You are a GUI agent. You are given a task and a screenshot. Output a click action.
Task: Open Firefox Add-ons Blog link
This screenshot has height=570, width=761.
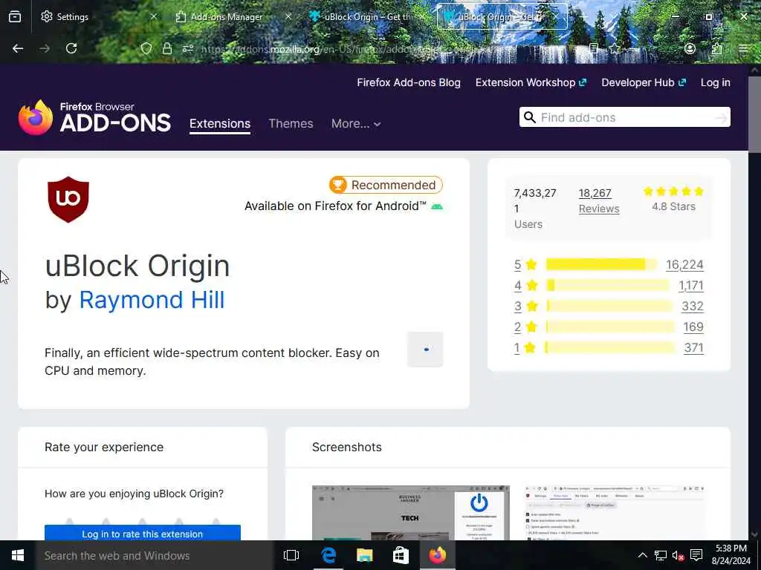409,82
